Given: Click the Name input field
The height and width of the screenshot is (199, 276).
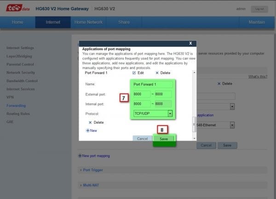Looking at the screenshot, I should (x=152, y=85).
